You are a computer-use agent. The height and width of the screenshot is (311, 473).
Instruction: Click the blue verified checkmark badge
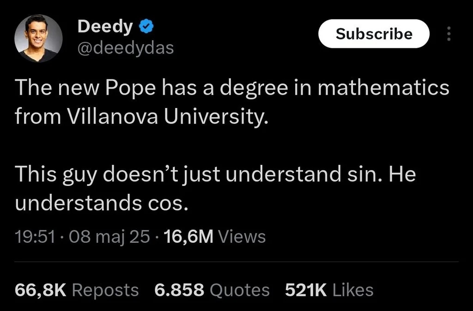[x=146, y=27]
